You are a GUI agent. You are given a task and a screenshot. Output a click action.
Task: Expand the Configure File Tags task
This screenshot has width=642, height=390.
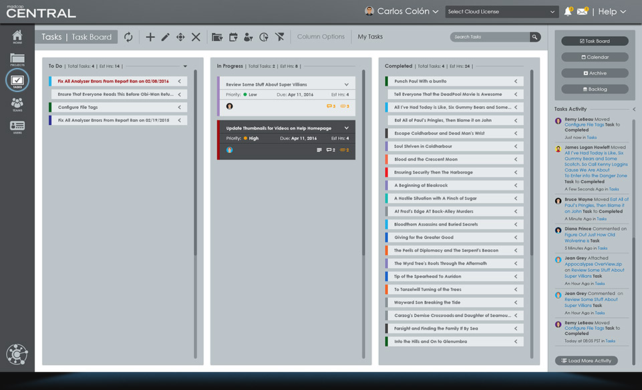tap(180, 107)
